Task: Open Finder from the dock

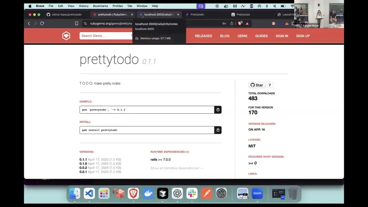Action: click(75, 193)
